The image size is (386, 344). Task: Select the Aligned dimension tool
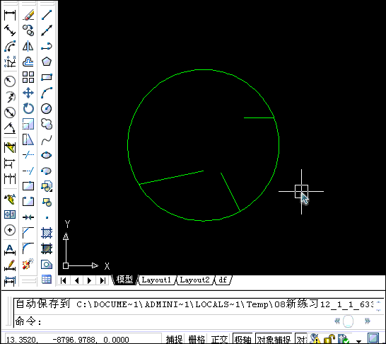click(10, 30)
